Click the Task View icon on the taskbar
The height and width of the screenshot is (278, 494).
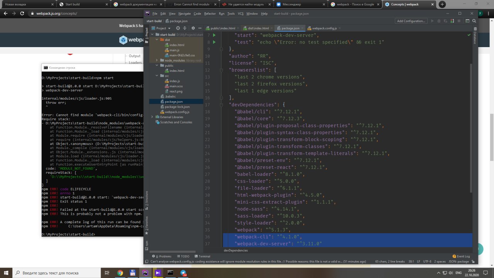click(107, 273)
